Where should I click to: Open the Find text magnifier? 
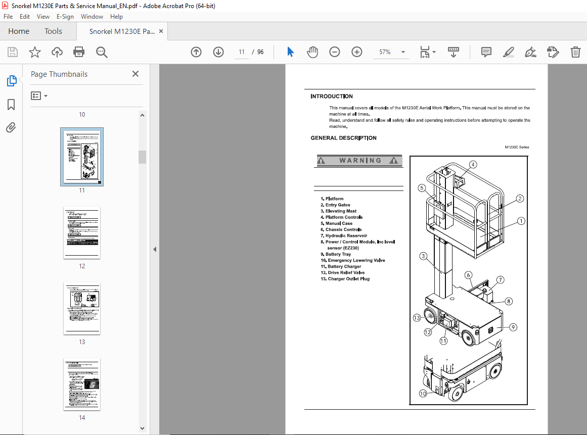tap(102, 52)
